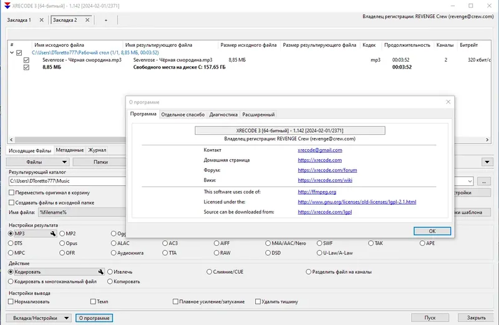Open Отдельное спасибо tab in dialog

183,115
